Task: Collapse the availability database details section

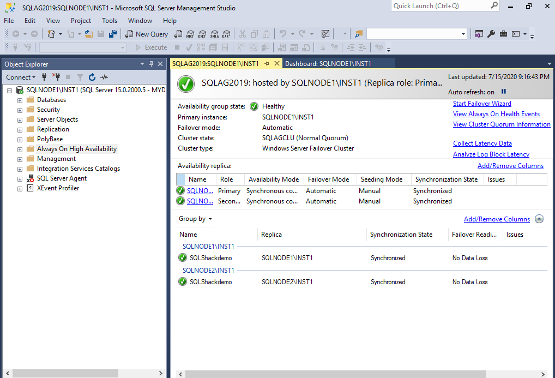Action: coord(539,219)
